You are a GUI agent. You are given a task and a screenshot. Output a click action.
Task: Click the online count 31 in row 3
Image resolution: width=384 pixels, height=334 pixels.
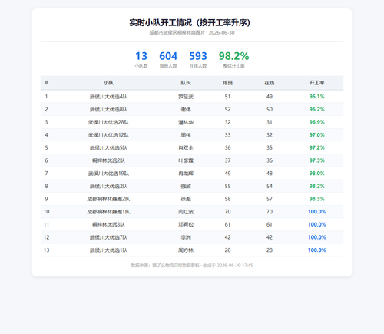point(270,122)
